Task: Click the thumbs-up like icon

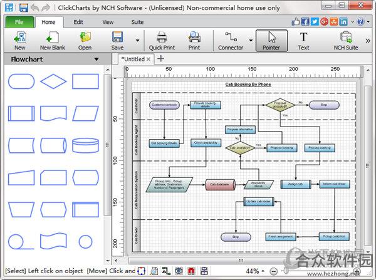Action: pos(296,21)
